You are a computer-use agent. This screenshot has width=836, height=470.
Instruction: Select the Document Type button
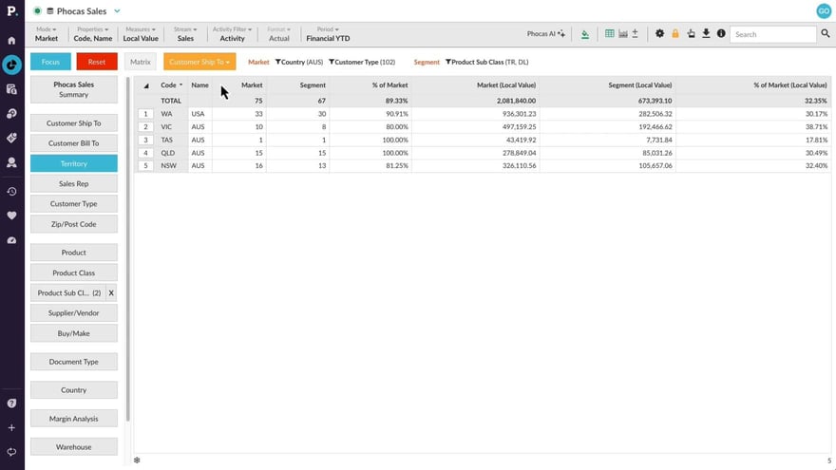click(x=73, y=362)
